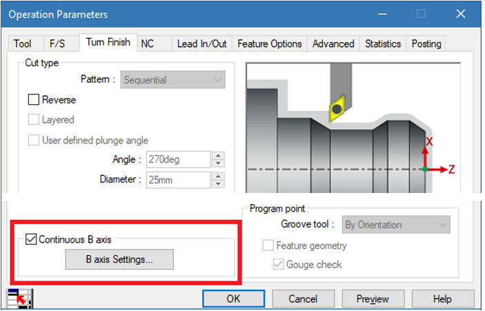Click the green origin point in preview
The image size is (485, 311).
(x=425, y=169)
